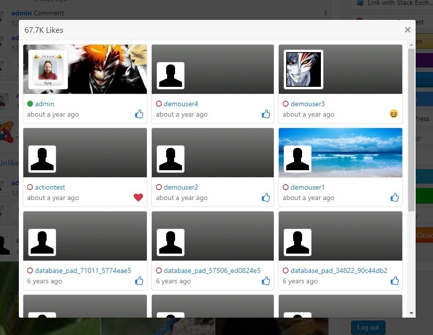Click the thumbs-up icon on demouser1's card

point(394,198)
